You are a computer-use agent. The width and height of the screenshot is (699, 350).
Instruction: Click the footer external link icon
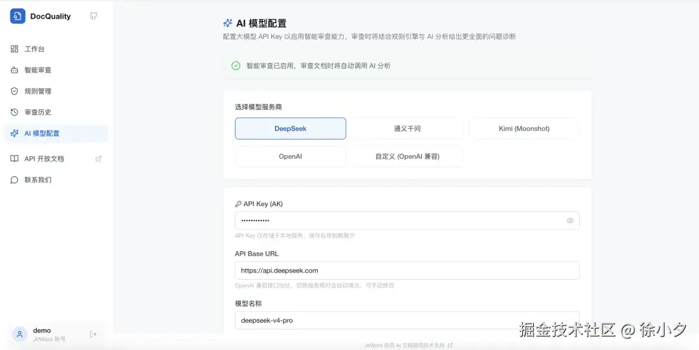(x=450, y=345)
